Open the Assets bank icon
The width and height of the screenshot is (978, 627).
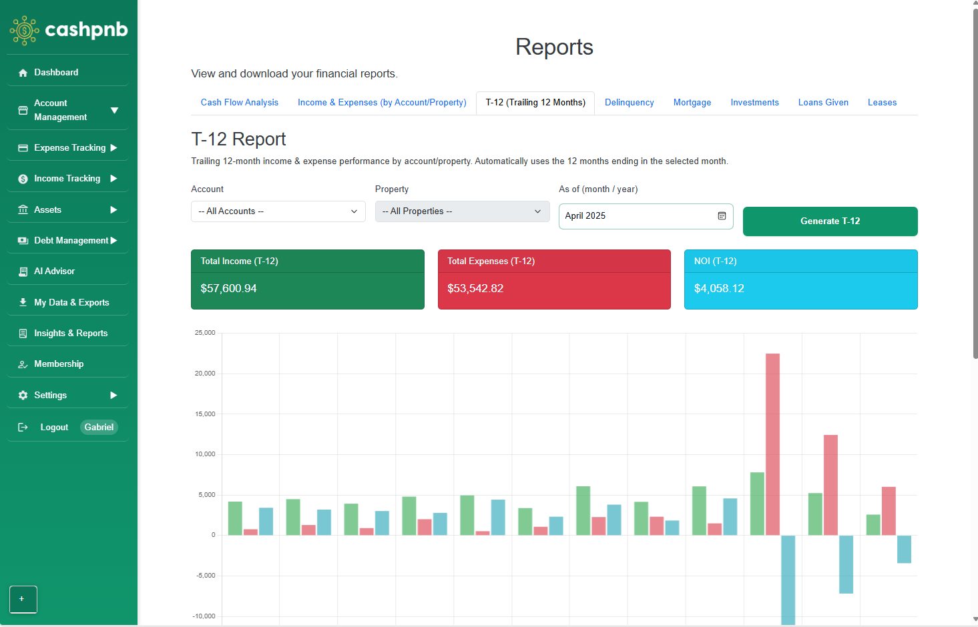tap(23, 209)
